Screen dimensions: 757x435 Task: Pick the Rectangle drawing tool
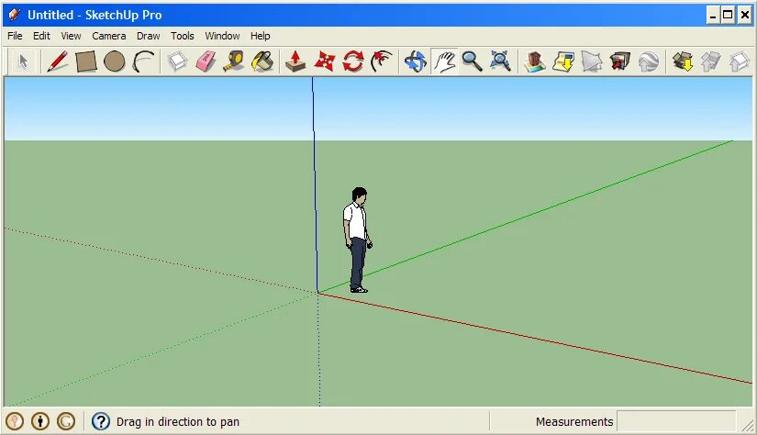point(86,61)
